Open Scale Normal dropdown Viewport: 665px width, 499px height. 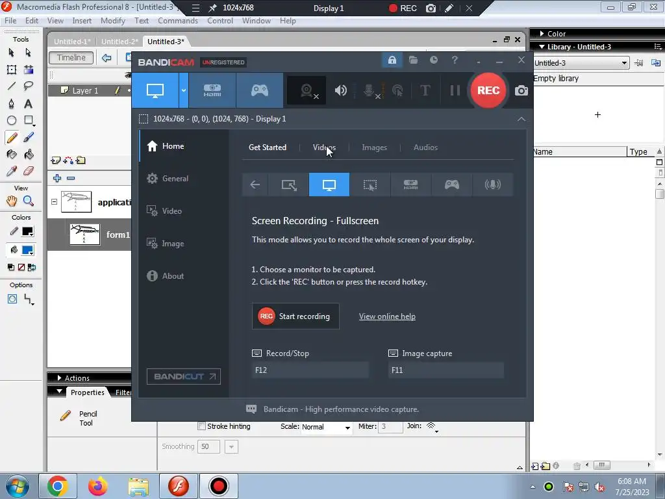pos(326,427)
